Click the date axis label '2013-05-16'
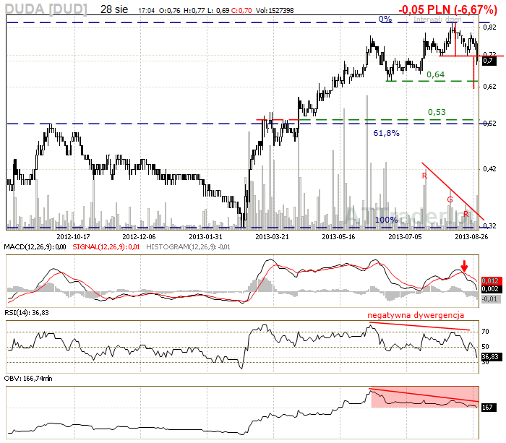The height and width of the screenshot is (443, 506). coord(338,237)
